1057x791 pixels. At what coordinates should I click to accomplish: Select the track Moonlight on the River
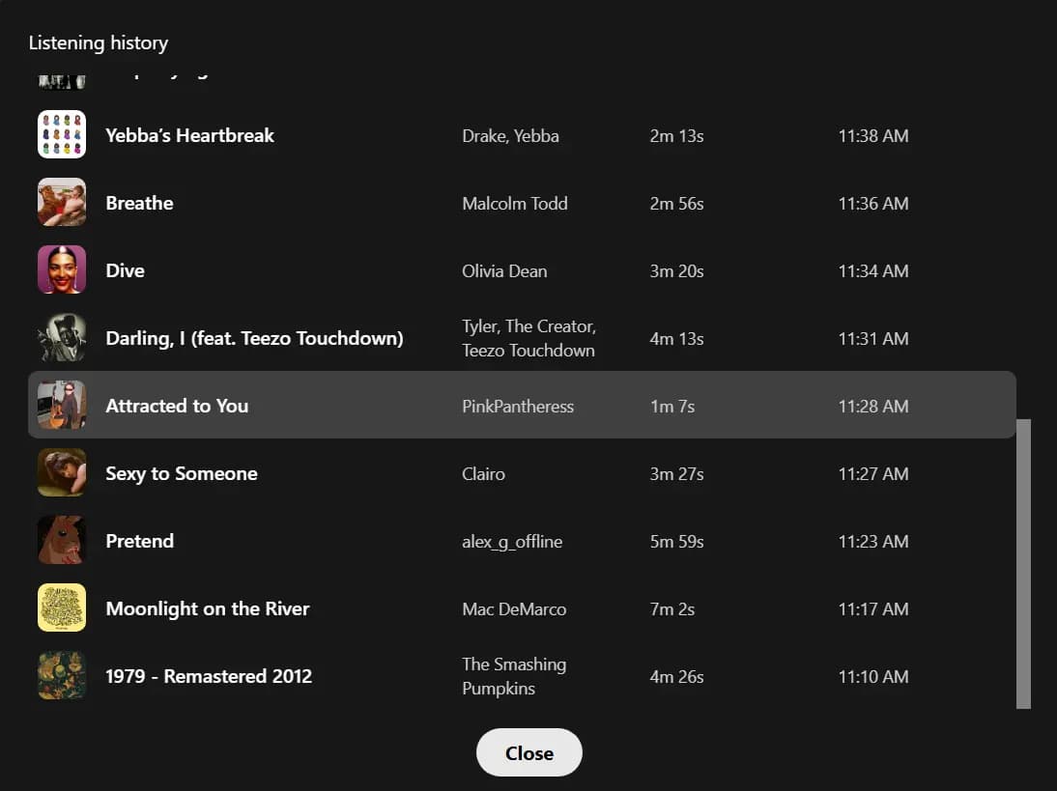[x=208, y=608]
